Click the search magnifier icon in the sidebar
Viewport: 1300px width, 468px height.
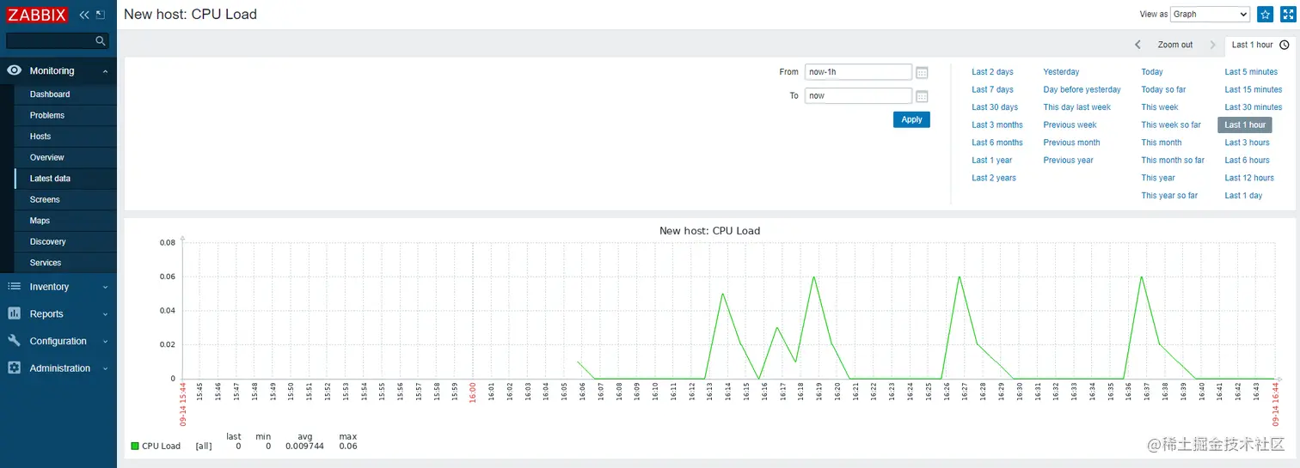coord(101,40)
